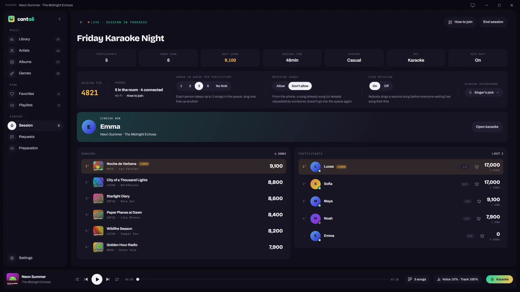Open the Library section
This screenshot has width=520, height=292.
coord(35,39)
